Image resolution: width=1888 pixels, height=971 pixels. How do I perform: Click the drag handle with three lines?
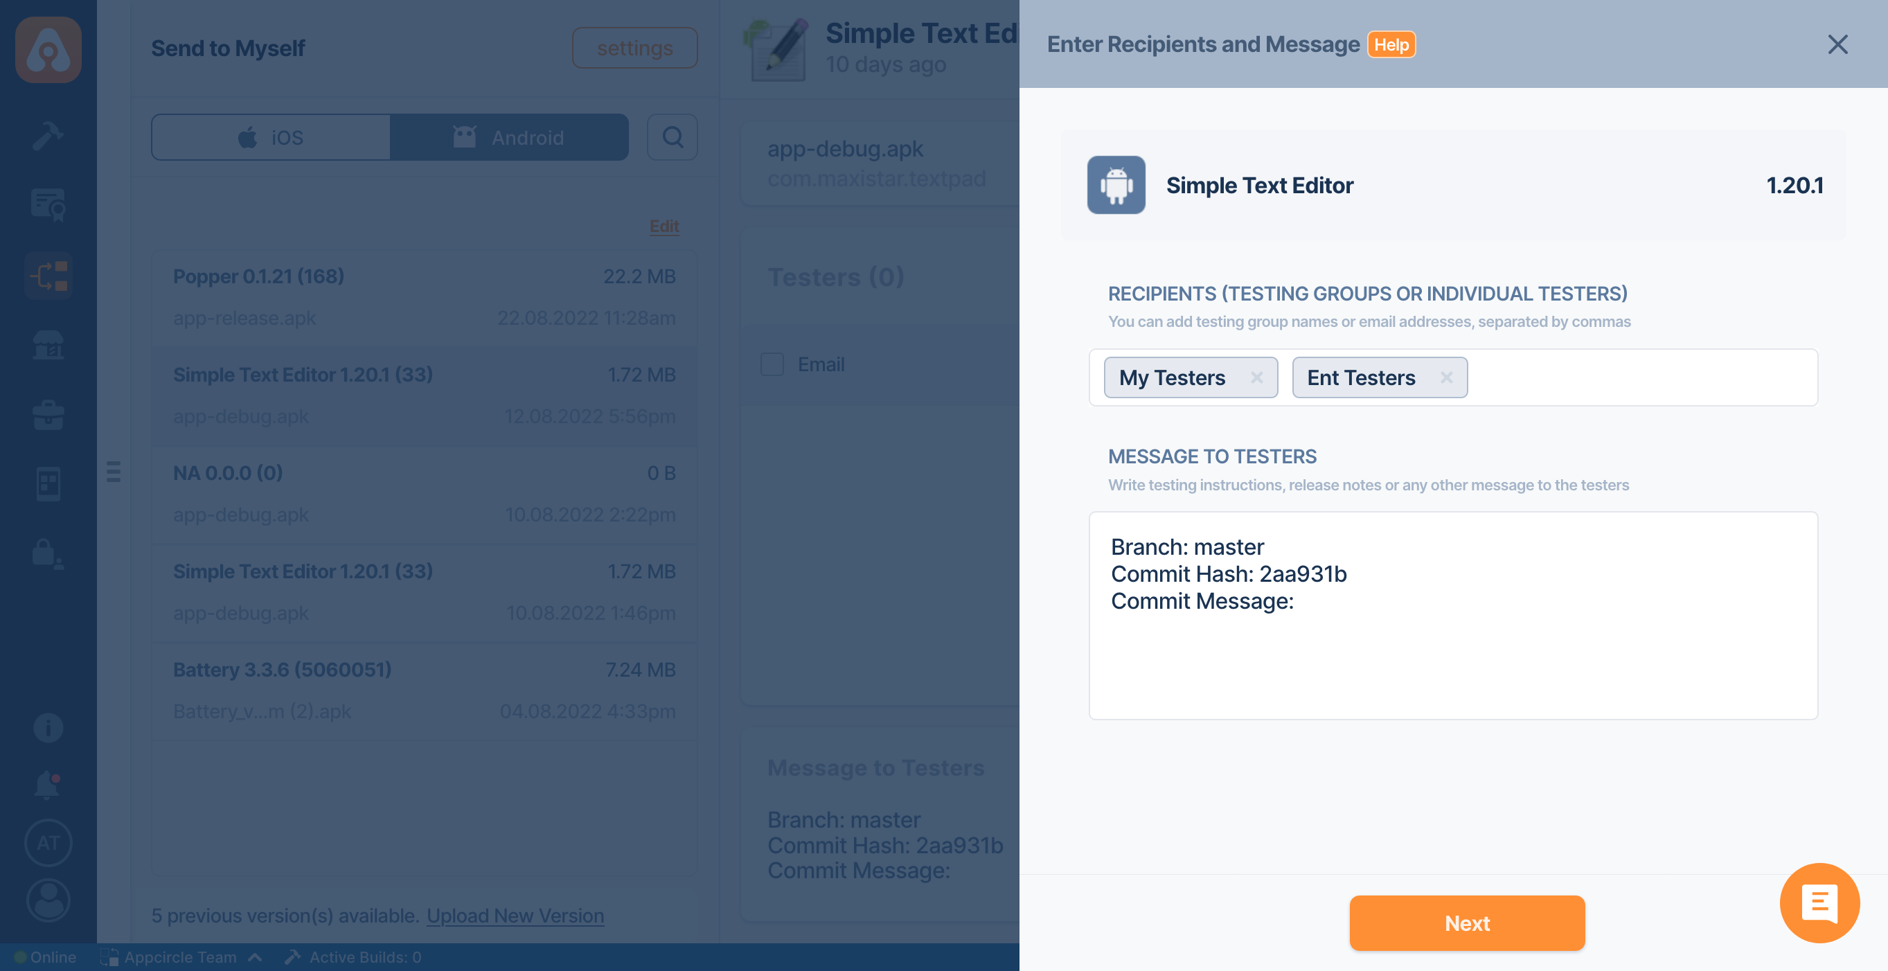pyautogui.click(x=114, y=471)
